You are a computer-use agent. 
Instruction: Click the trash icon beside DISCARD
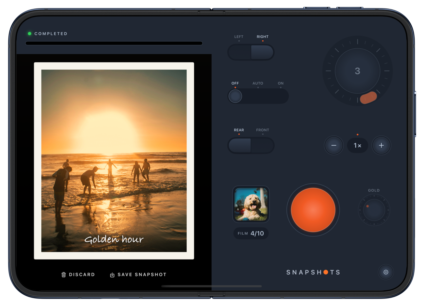point(64,274)
